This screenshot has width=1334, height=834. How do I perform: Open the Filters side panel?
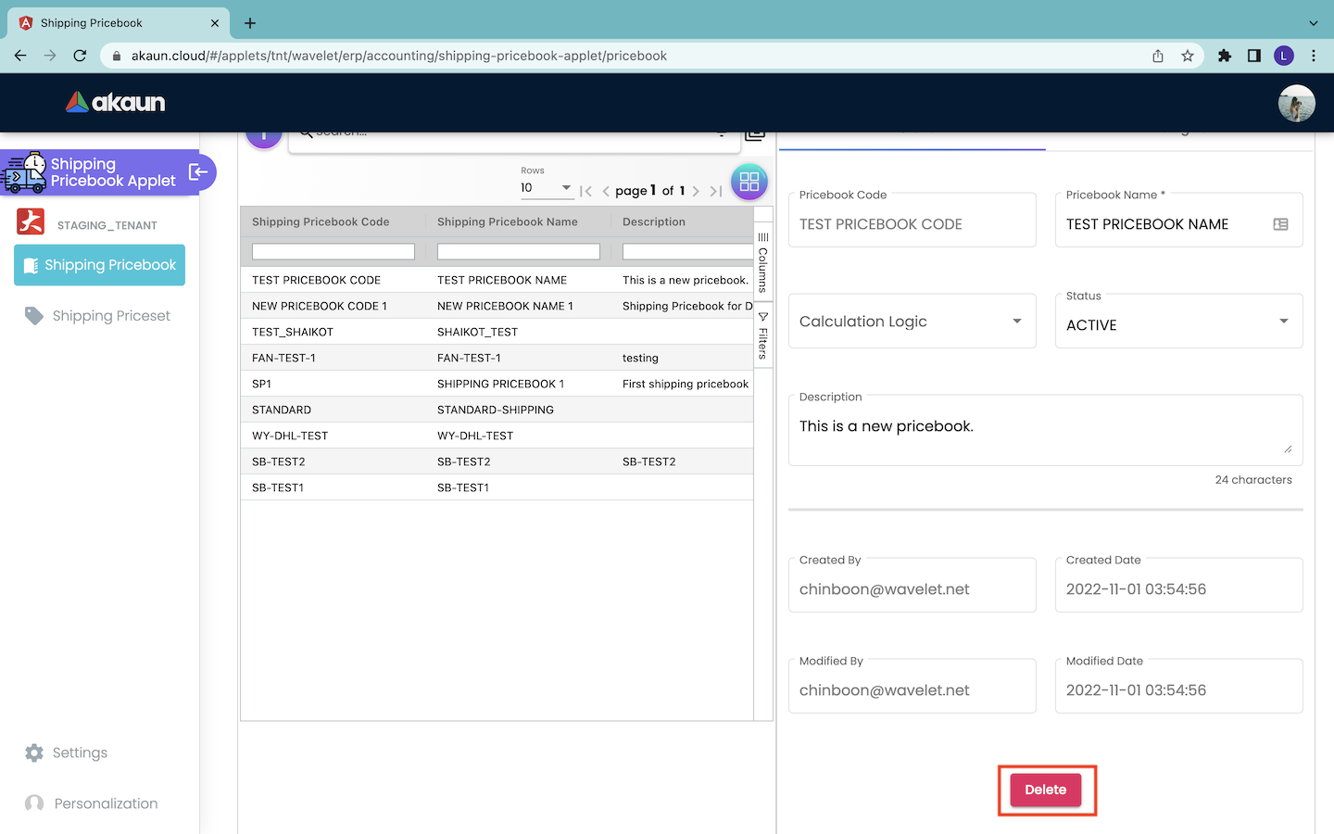(763, 336)
